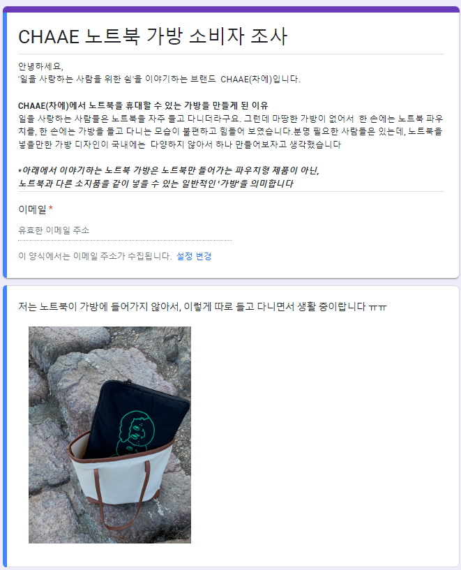The height and width of the screenshot is (570, 461).
Task: Click the purple bar atop the header card
Action: (x=231, y=9)
